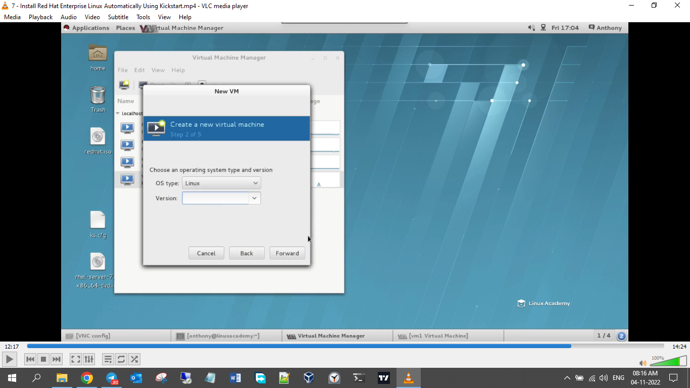Click the GNOME top bar volume icon
690x388 pixels.
coord(531,28)
